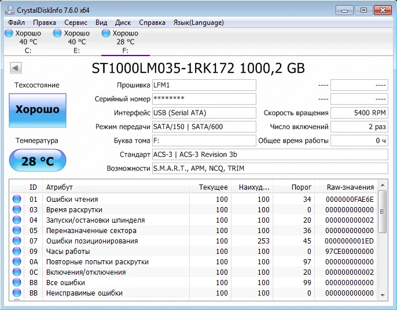
Task: Click the serial number field
Action: click(204, 99)
